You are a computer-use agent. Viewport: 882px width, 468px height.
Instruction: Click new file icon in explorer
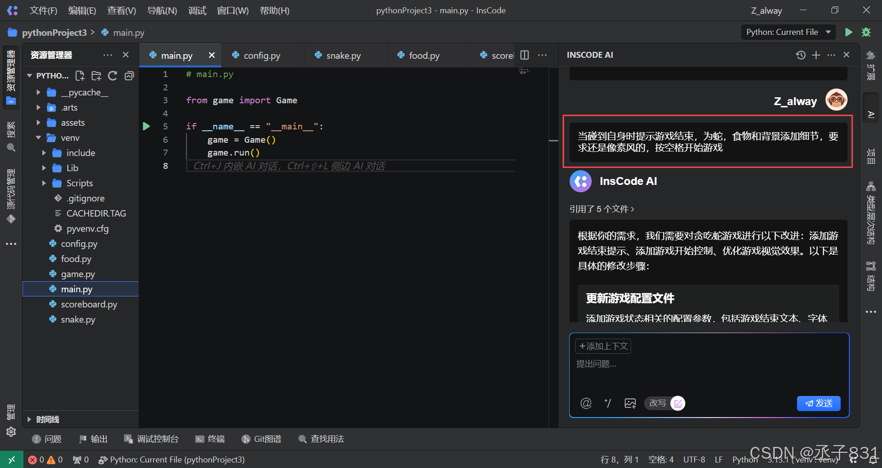tap(80, 76)
